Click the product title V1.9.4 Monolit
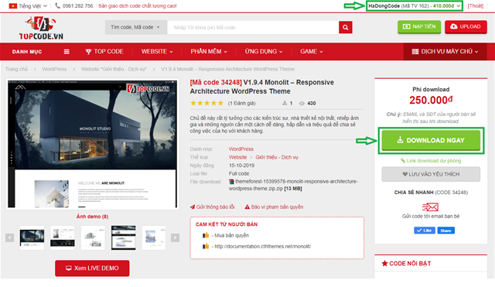The image size is (495, 287). coord(261,87)
